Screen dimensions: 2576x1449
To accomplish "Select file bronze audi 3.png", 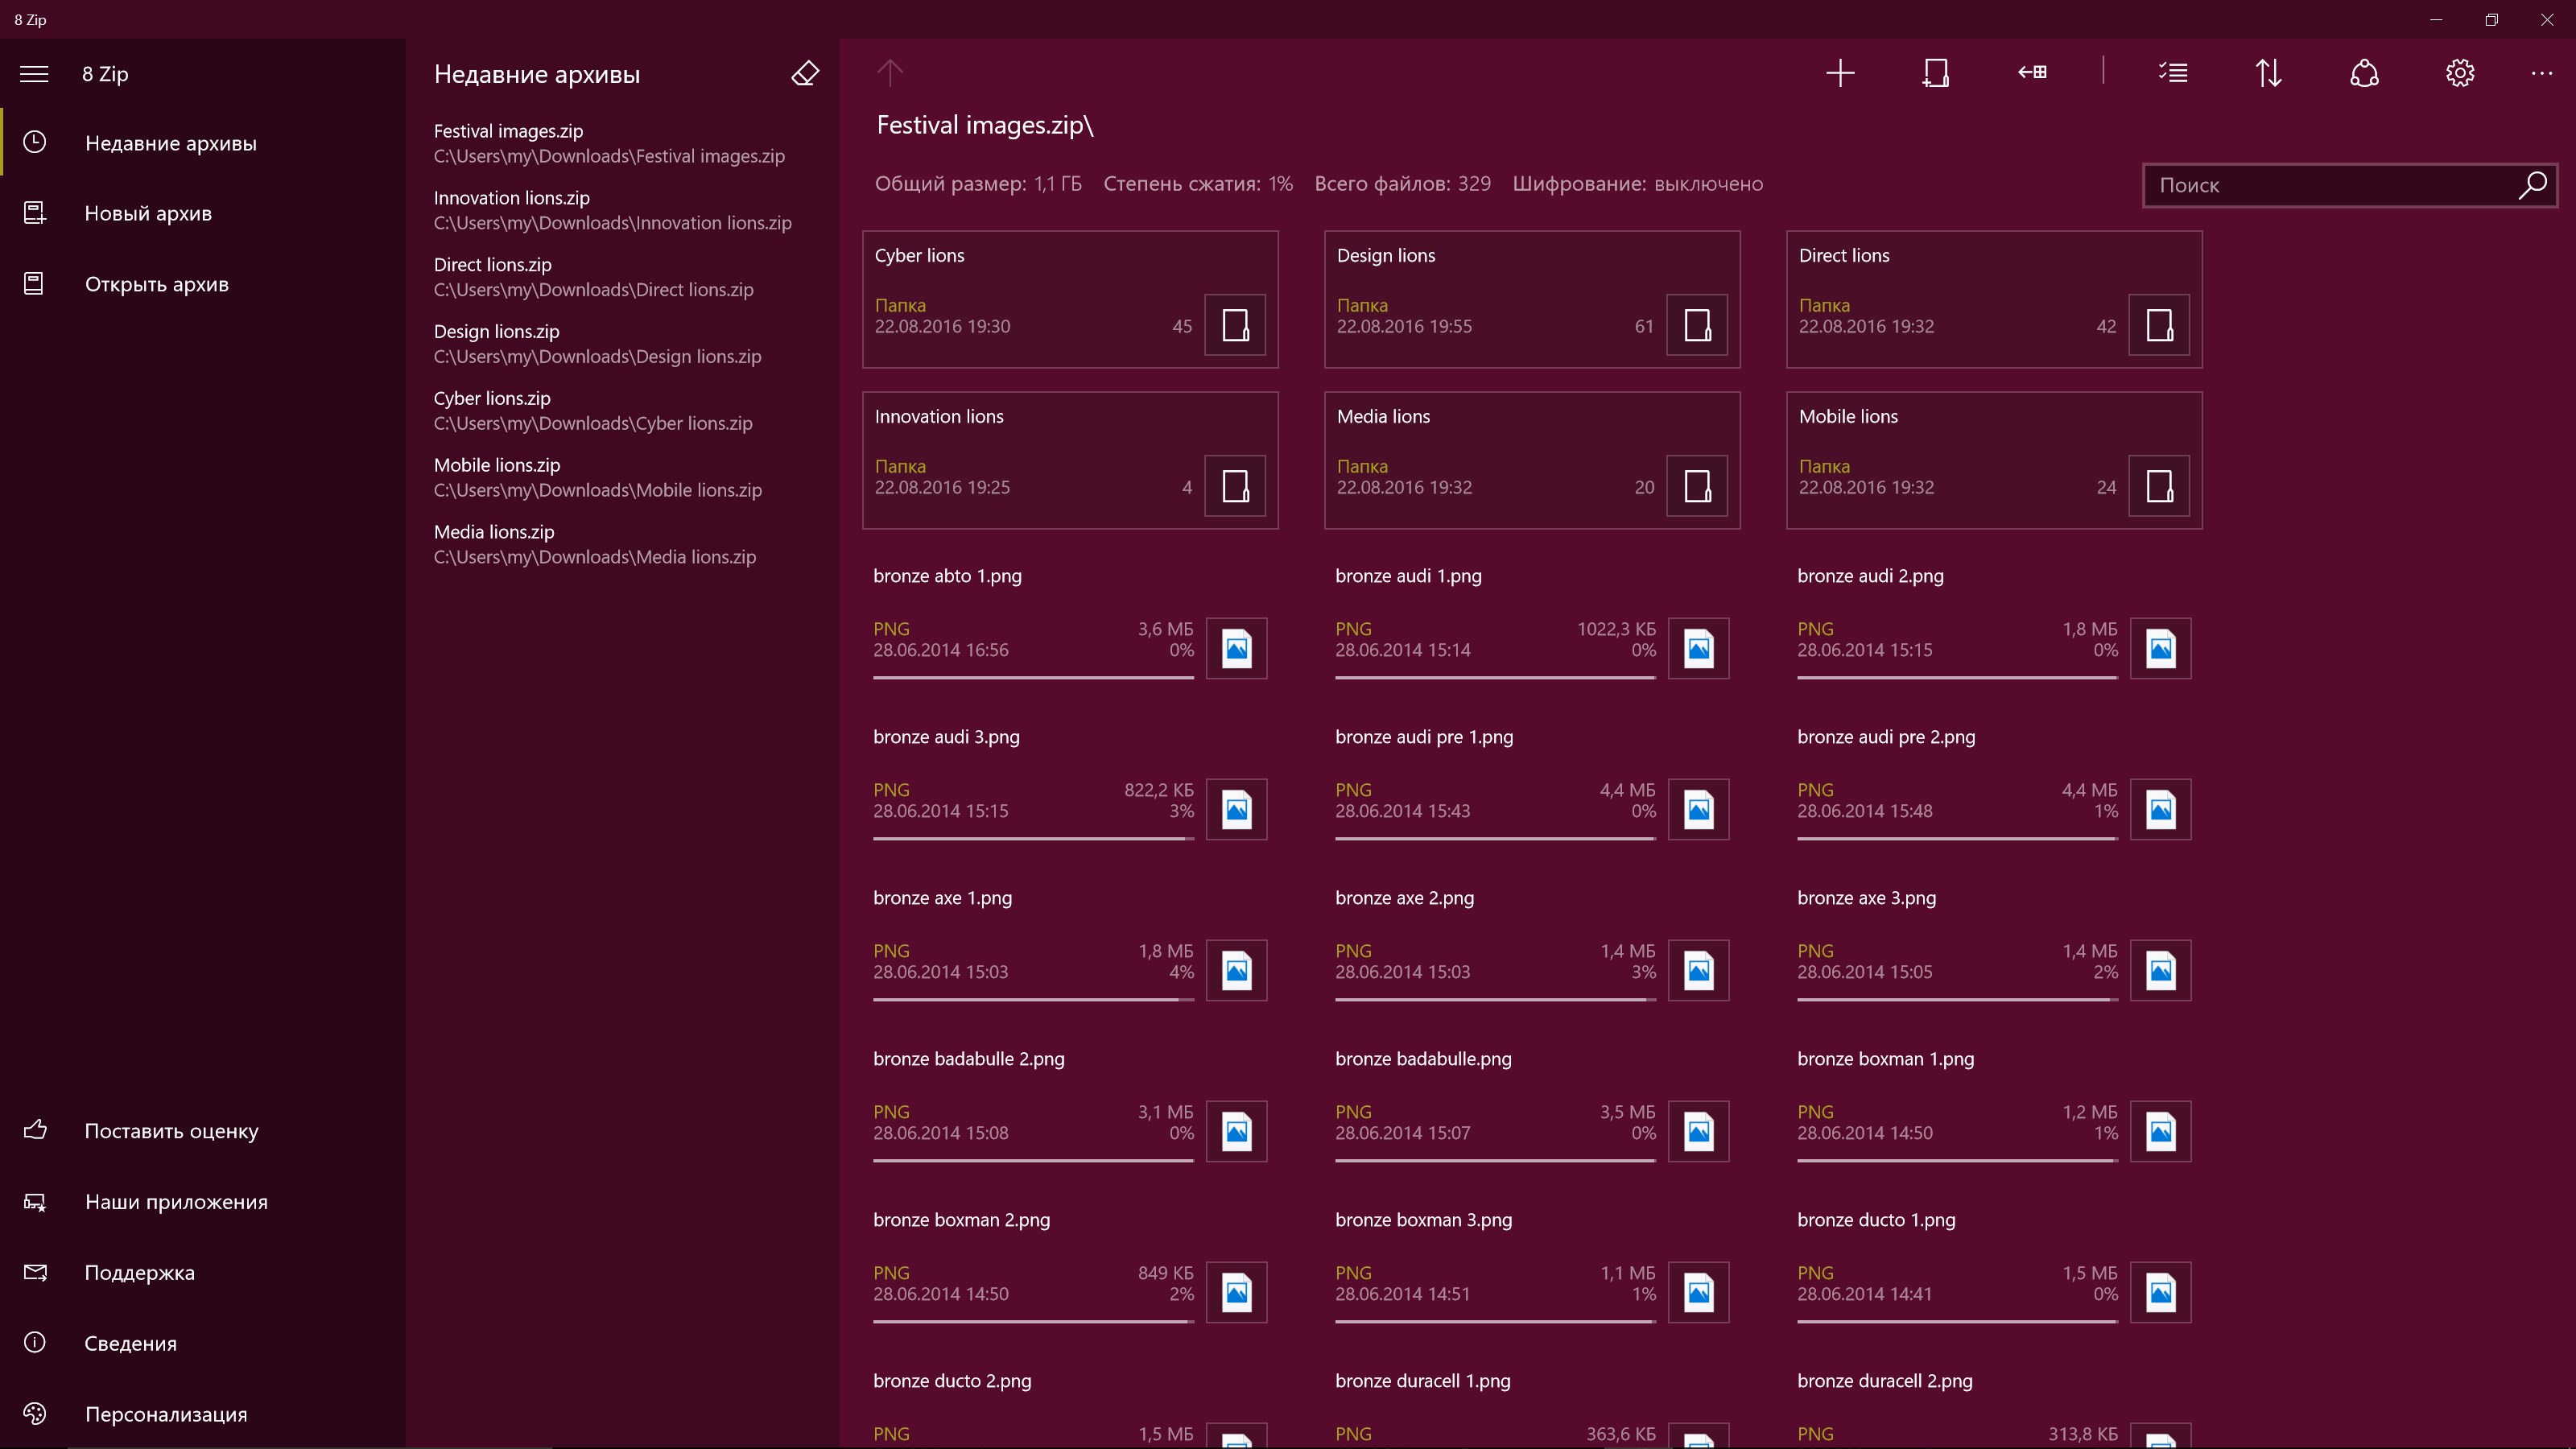I will (1070, 782).
